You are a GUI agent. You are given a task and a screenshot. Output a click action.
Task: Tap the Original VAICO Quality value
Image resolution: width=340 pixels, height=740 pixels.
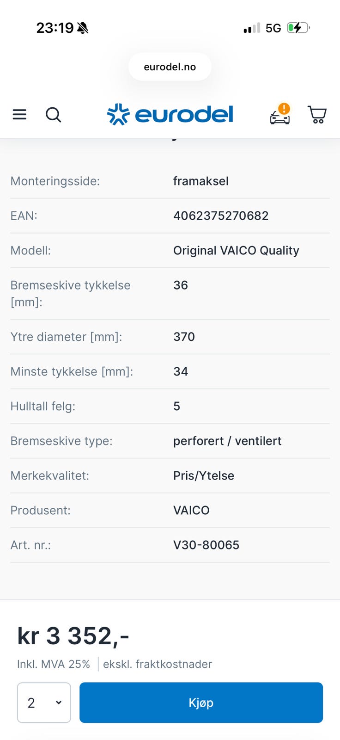tap(236, 251)
